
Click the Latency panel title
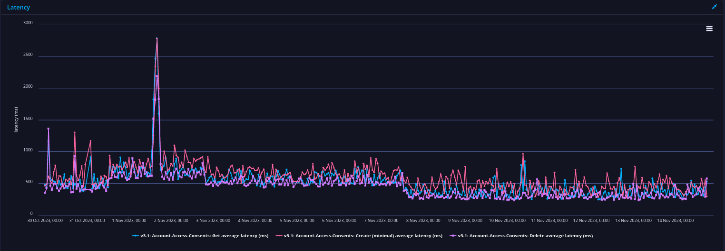19,8
